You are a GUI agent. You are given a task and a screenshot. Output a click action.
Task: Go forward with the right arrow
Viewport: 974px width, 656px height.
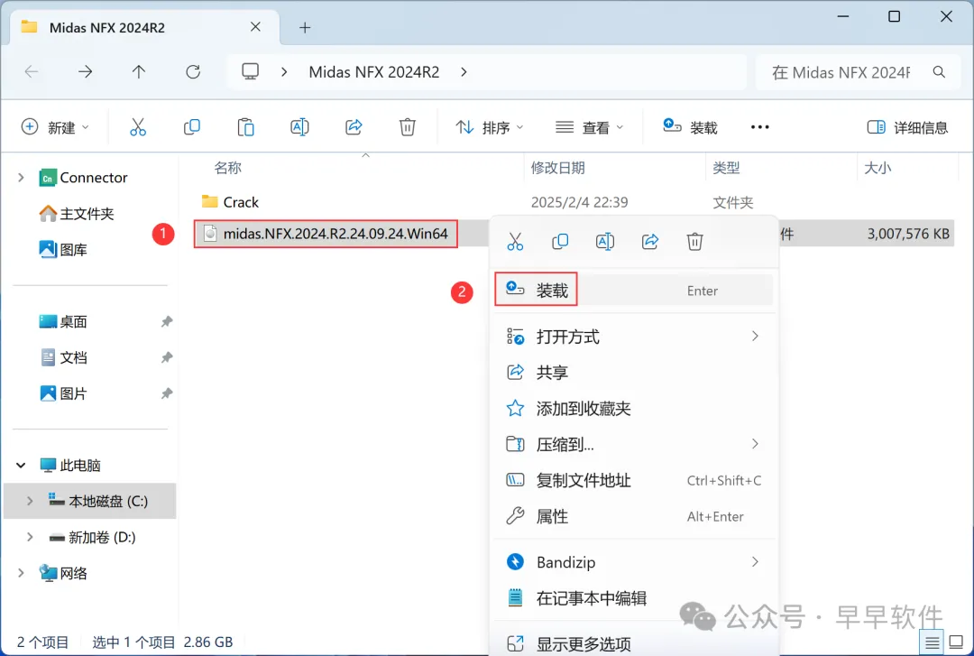pyautogui.click(x=85, y=72)
